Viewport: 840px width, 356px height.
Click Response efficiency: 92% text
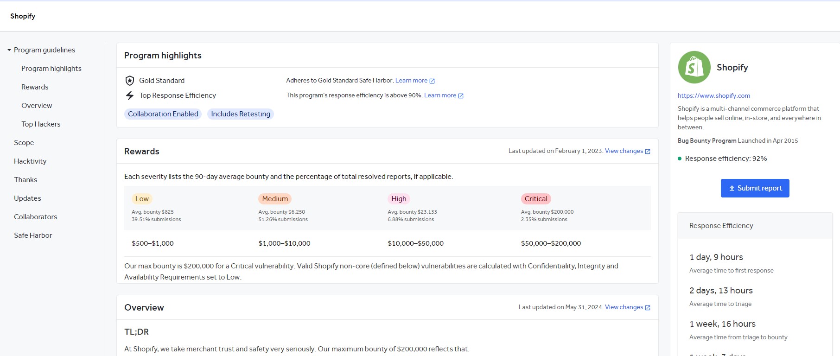coord(726,159)
